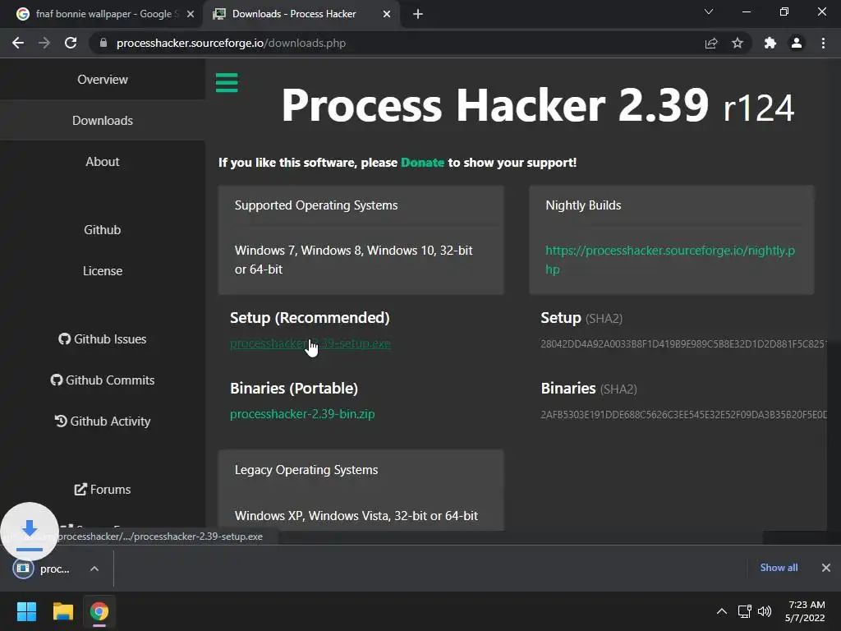Close the downloads bar
Viewport: 841px width, 631px height.
(x=826, y=568)
